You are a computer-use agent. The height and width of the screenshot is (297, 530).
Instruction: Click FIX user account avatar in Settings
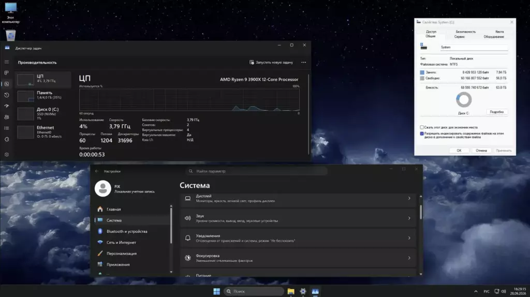pos(103,188)
